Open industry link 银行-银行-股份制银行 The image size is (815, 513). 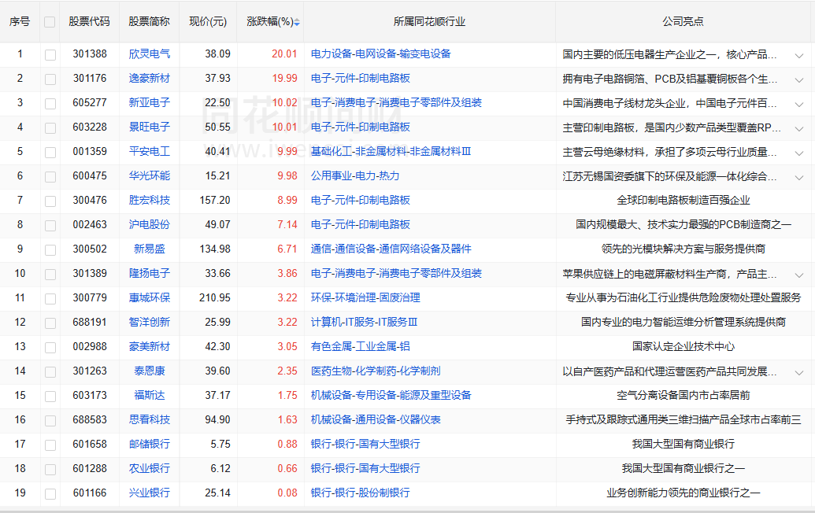[360, 493]
